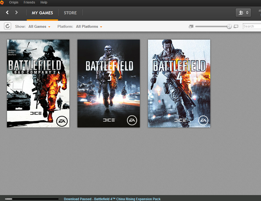Go back with the left arrow
This screenshot has width=261, height=201.
tap(7, 12)
